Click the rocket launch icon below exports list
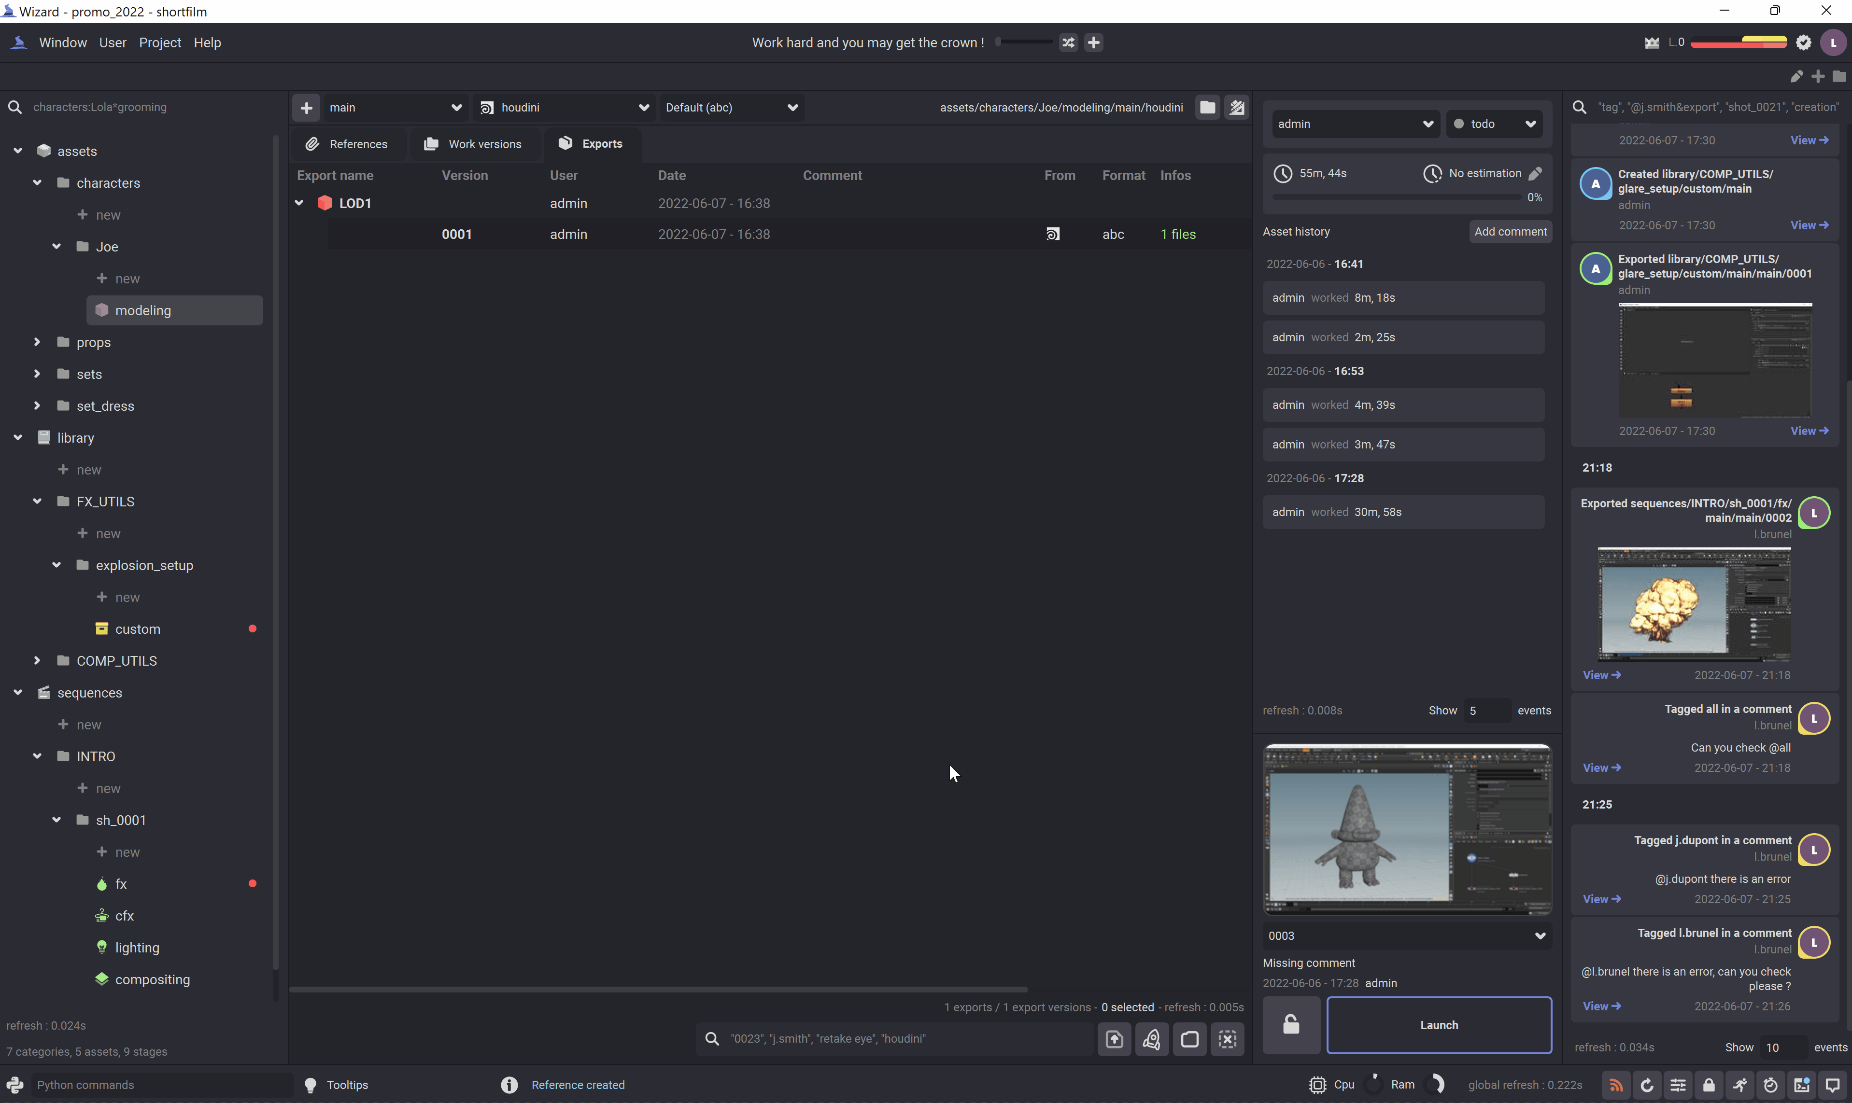The image size is (1852, 1103). [x=1152, y=1038]
